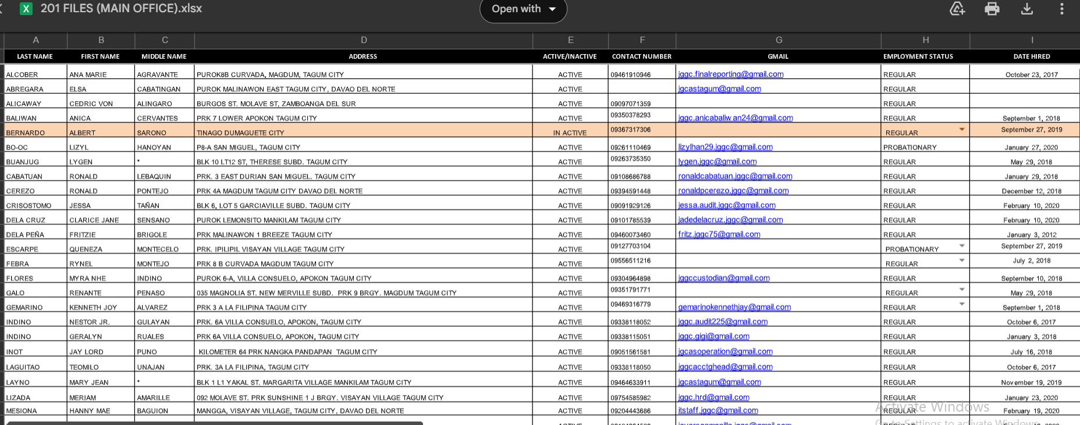
Task: Download the file with download icon
Action: [x=1027, y=9]
